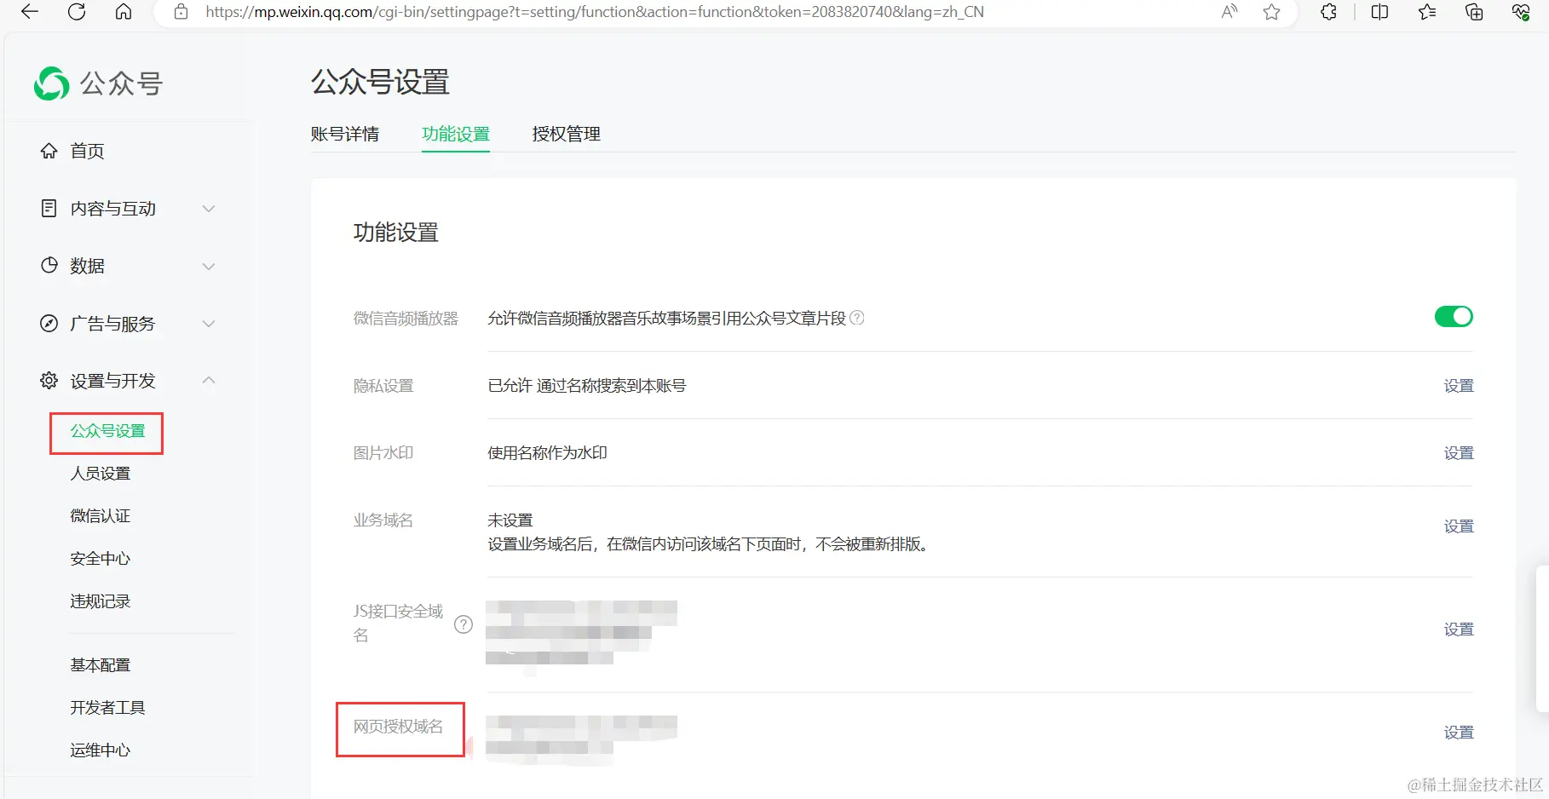Expand 广告与服务 menu chevron
The height and width of the screenshot is (799, 1549).
click(209, 324)
